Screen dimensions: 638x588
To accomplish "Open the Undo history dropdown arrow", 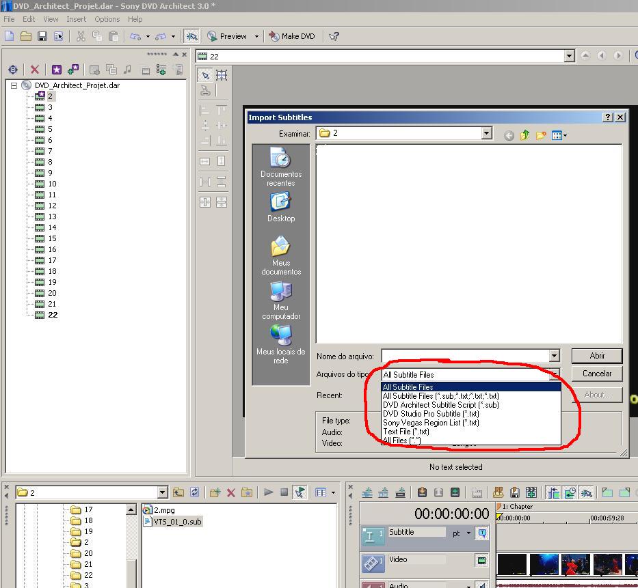I will [x=148, y=36].
